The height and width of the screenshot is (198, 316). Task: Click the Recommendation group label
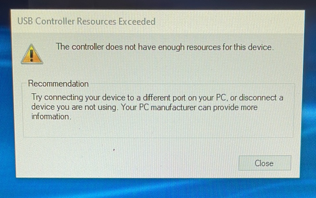pos(58,84)
